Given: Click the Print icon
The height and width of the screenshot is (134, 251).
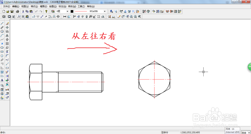Looking at the screenshot, I should (x=18, y=11).
